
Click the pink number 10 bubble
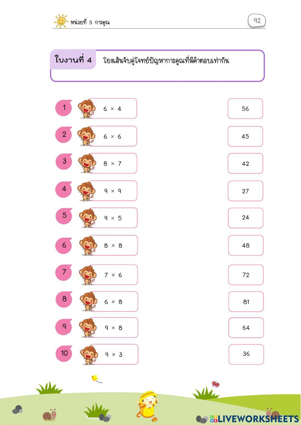(x=64, y=353)
